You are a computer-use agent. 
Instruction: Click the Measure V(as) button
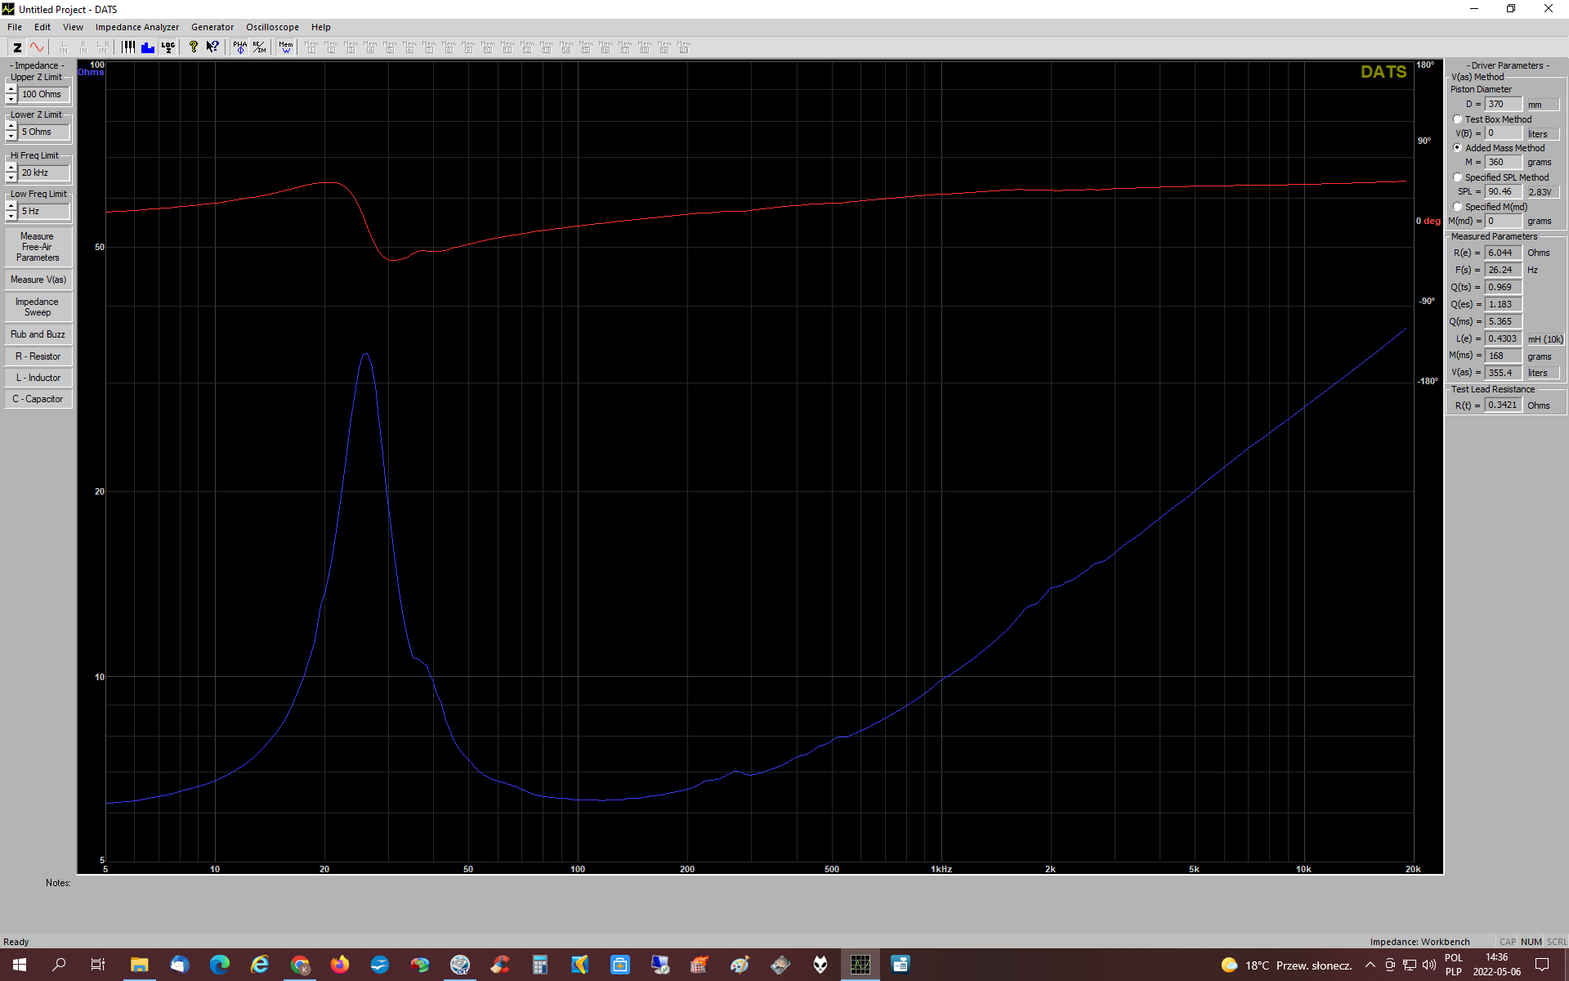(38, 280)
